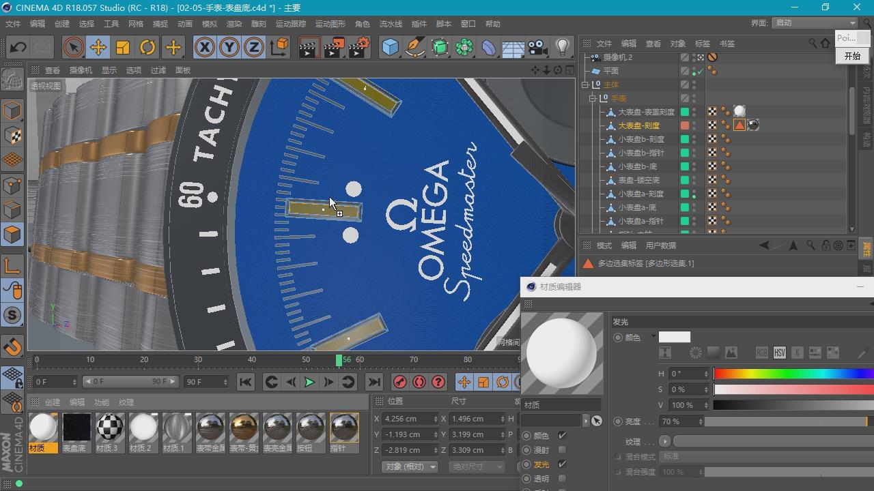Enable the Snap magnet icon
This screenshot has height=491, width=874.
click(x=12, y=346)
